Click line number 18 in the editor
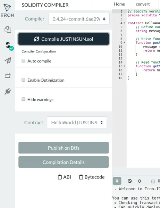This screenshot has width=160, height=208. (x=120, y=78)
